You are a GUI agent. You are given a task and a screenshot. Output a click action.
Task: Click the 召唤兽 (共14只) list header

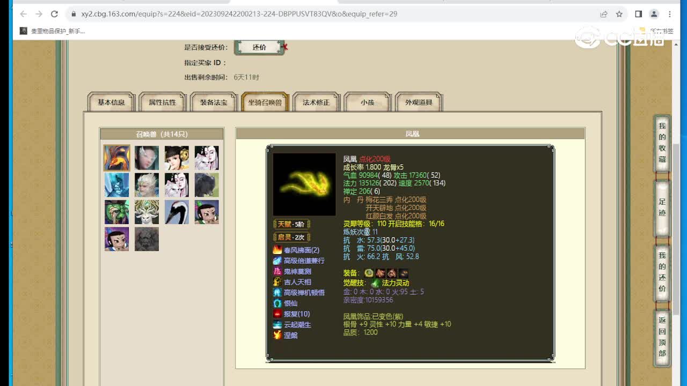pyautogui.click(x=162, y=134)
